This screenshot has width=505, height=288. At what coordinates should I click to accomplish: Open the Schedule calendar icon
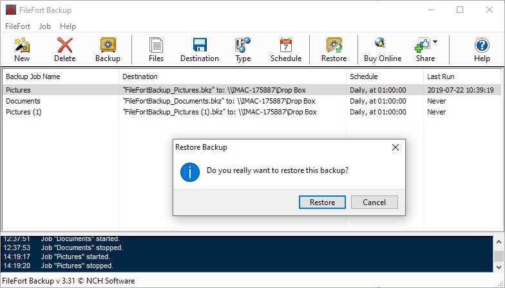(x=286, y=50)
